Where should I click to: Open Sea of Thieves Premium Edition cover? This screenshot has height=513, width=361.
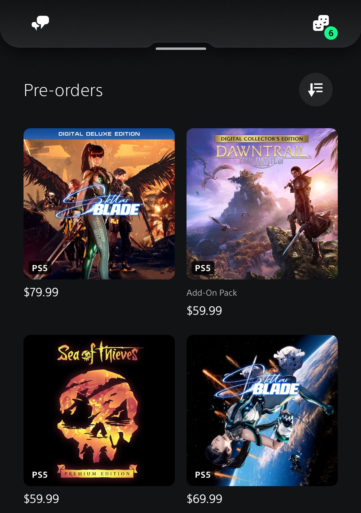99,411
